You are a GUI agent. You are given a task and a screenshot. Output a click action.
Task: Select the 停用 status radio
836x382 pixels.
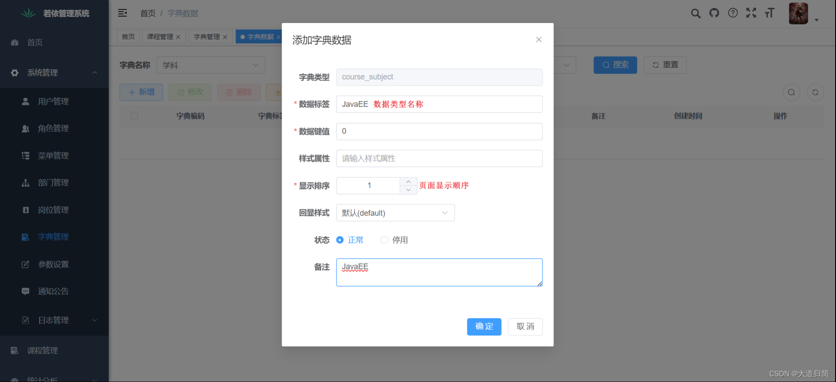pos(384,240)
